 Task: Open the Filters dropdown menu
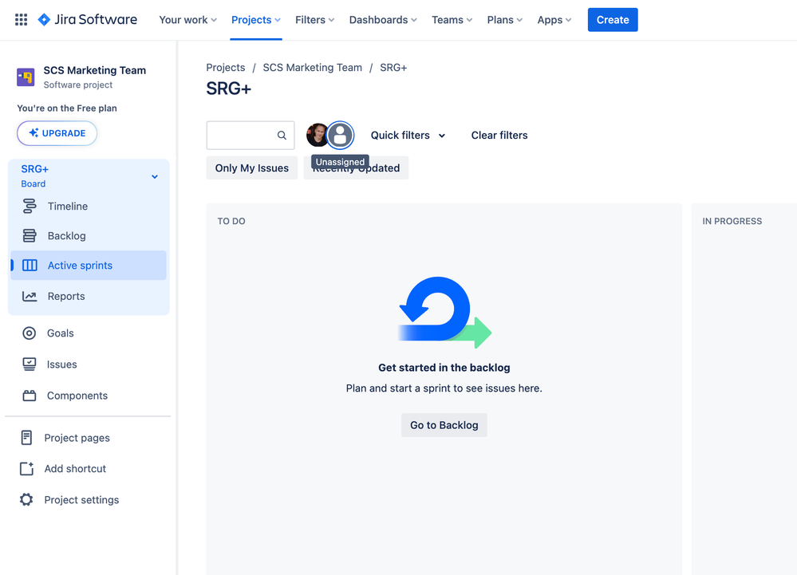pos(314,20)
